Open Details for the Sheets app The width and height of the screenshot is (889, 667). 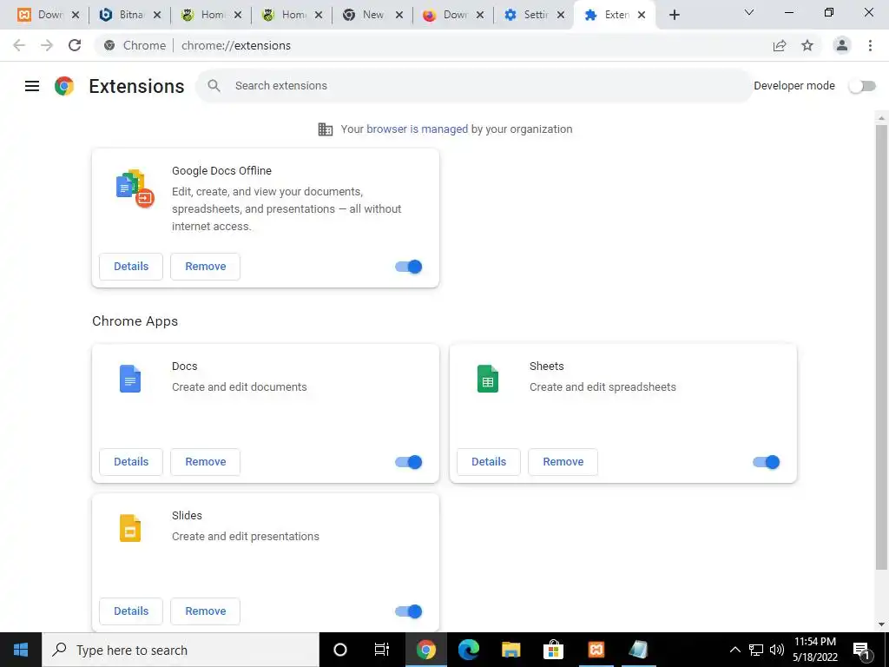pyautogui.click(x=489, y=462)
